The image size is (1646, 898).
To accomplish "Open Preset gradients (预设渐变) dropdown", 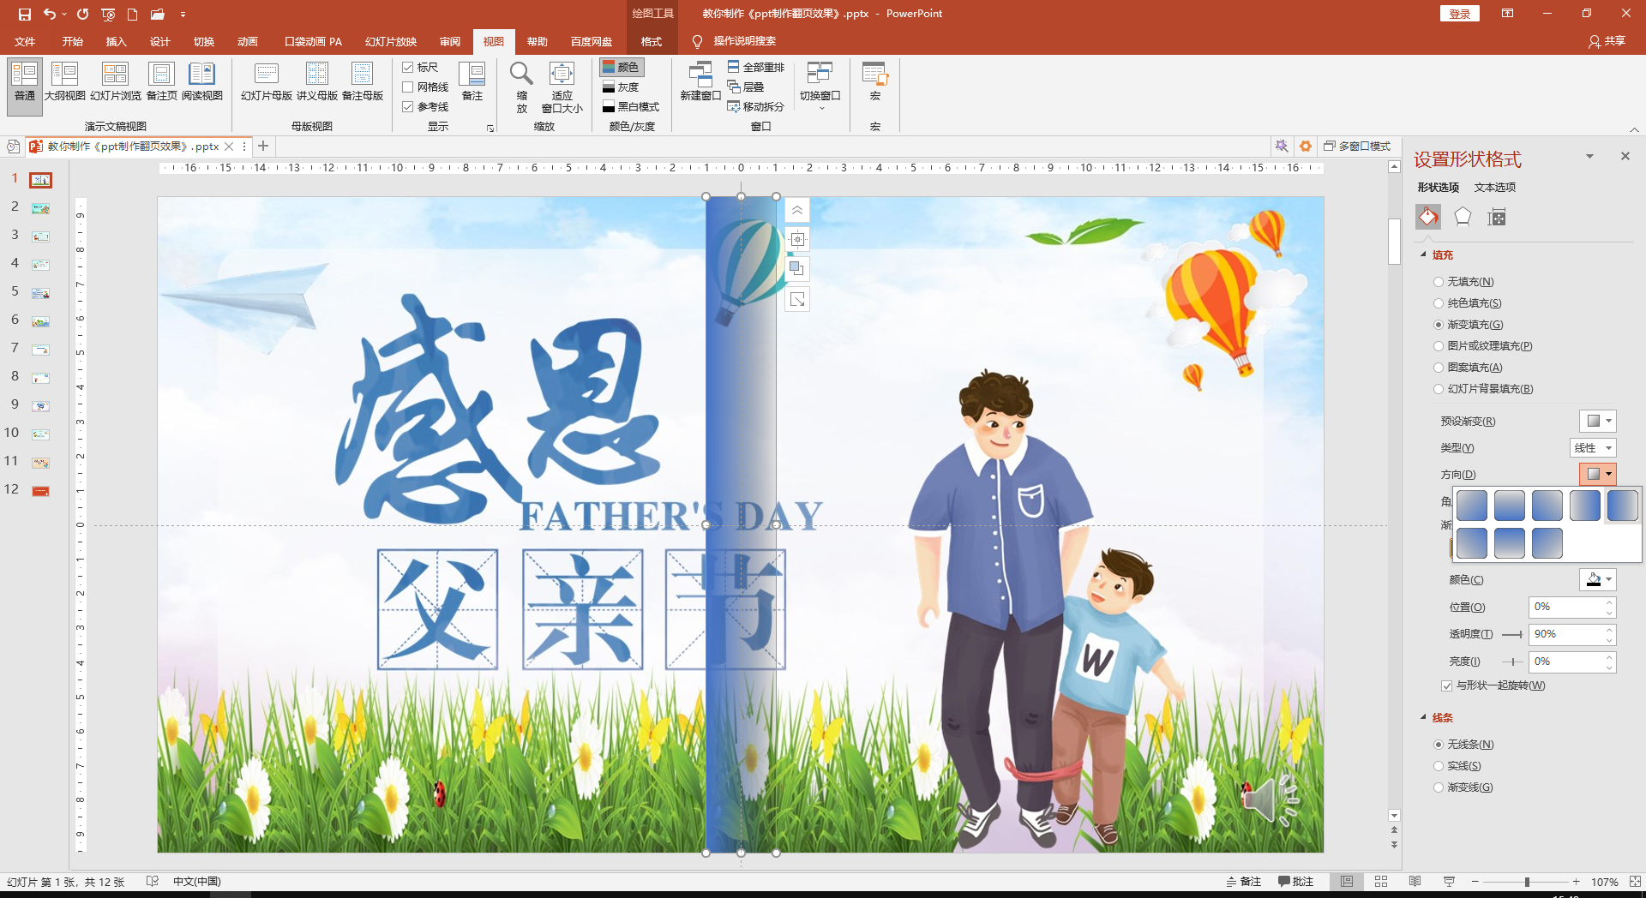I will point(1598,421).
